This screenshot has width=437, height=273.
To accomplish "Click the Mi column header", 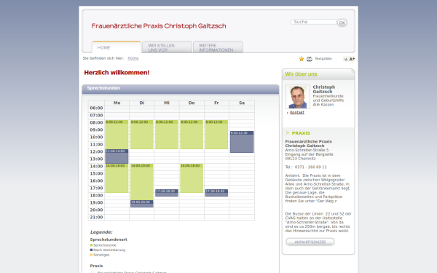I will (167, 103).
